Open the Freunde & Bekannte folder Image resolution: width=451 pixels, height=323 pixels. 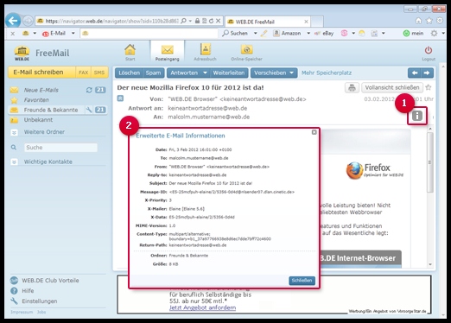(51, 110)
